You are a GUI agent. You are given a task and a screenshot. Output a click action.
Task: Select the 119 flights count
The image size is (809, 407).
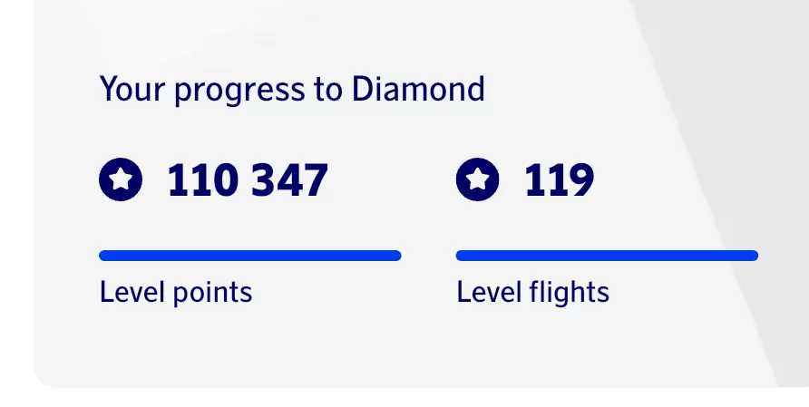[x=559, y=180]
